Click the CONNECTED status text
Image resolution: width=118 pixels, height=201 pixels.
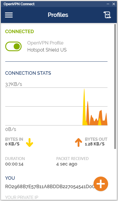click(x=20, y=31)
